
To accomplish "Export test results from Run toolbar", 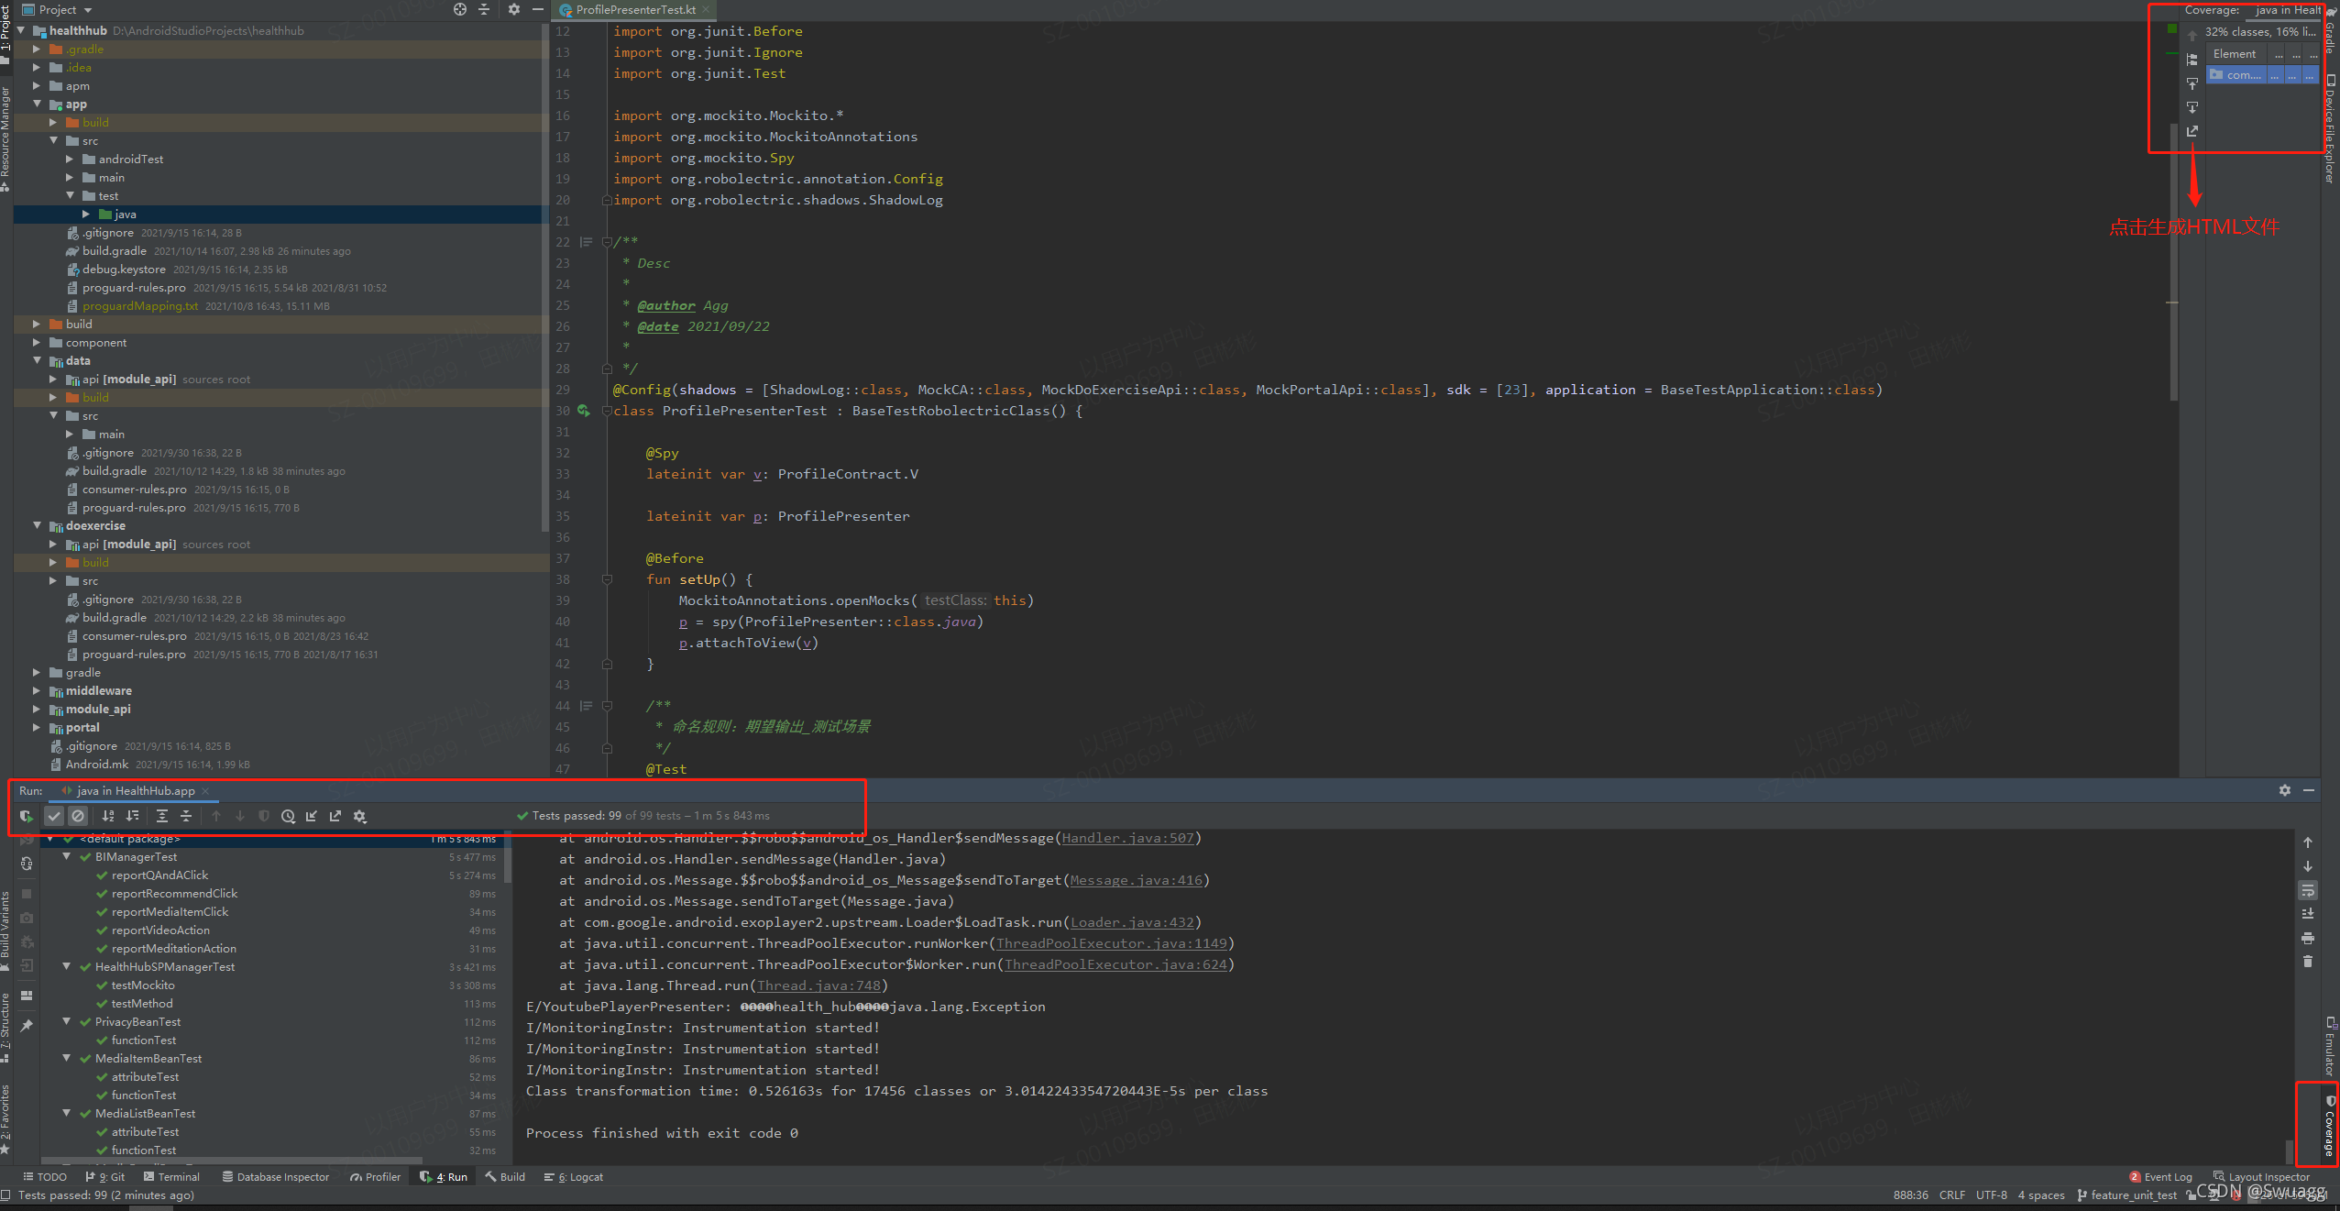I will pyautogui.click(x=335, y=816).
